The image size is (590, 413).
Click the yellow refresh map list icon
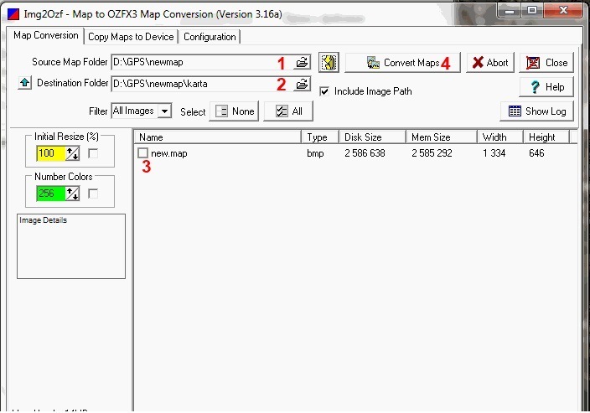coord(329,63)
